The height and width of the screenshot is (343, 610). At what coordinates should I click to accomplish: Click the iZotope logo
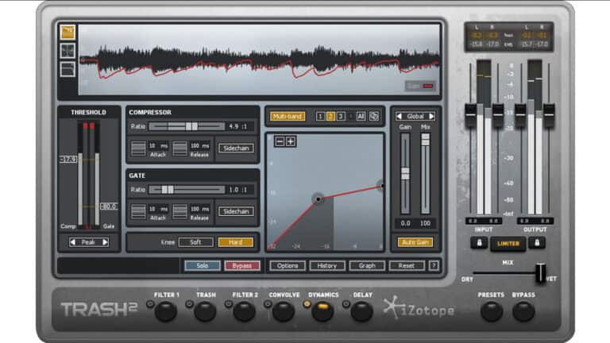click(x=419, y=309)
